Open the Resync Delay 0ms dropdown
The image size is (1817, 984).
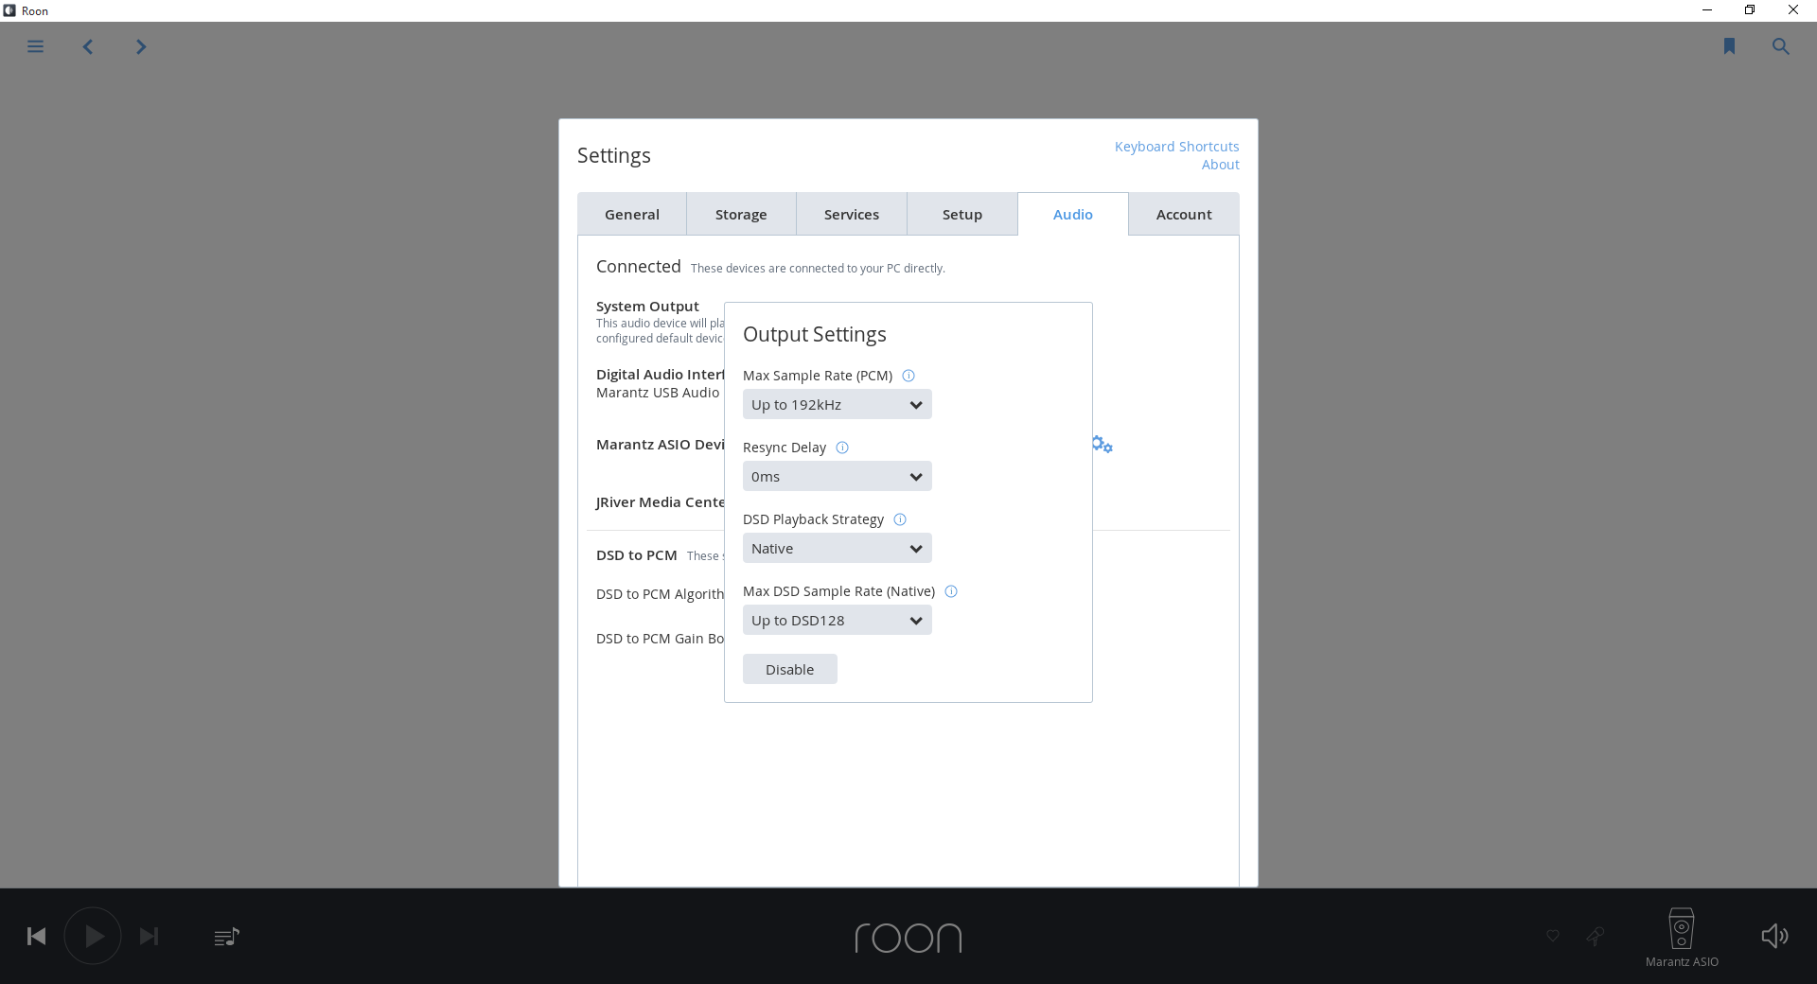coord(838,477)
